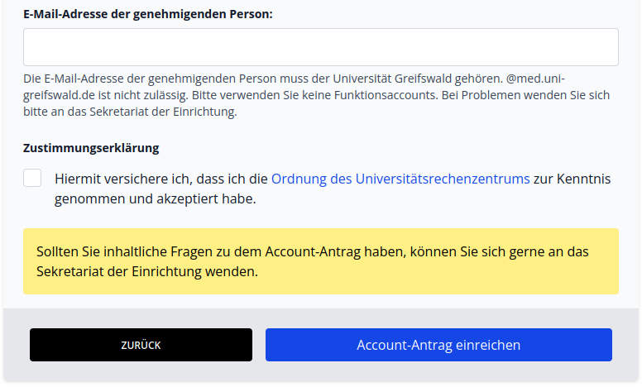The image size is (642, 387).
Task: Click the "Zustimmungserklärung" heading
Action: [91, 148]
